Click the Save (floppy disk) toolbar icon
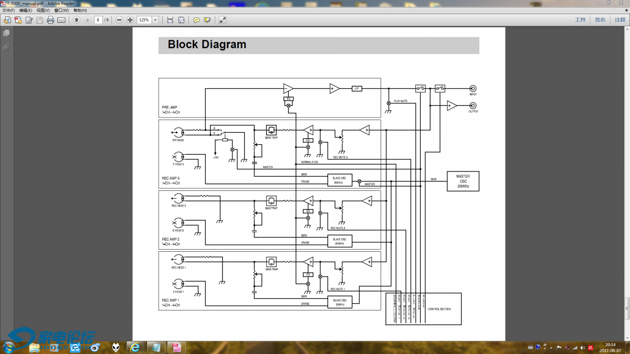Screen dimensions: 630x354 (x=39, y=20)
